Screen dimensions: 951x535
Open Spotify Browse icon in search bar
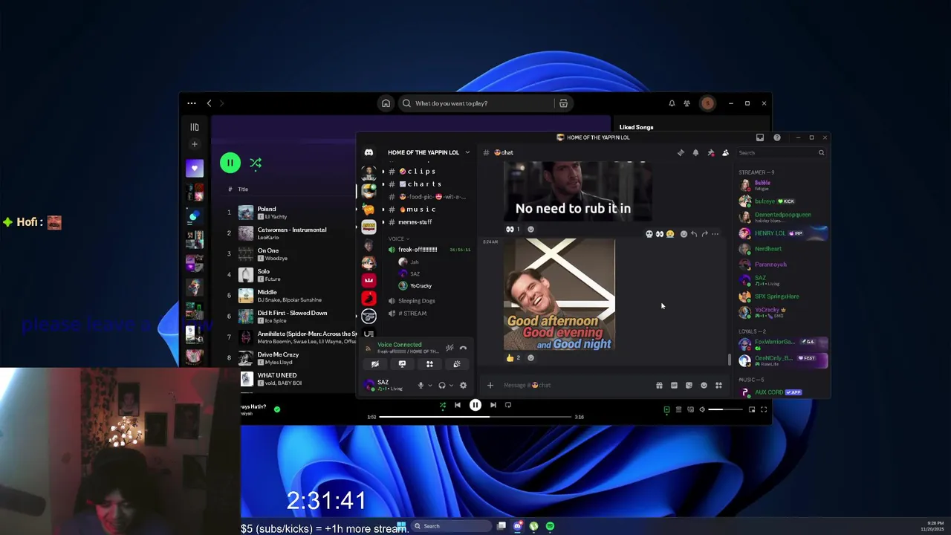click(x=563, y=103)
